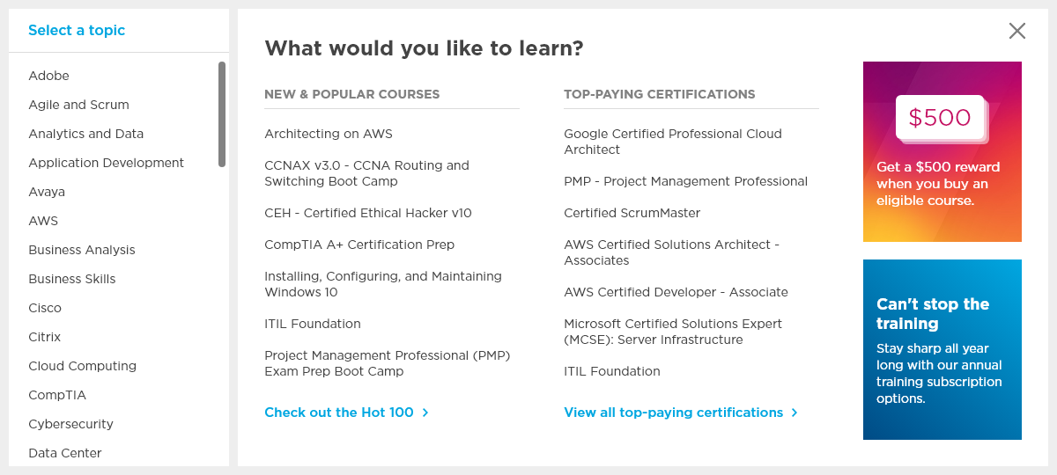Open the $500 reward promo banner
Viewport: 1057px width, 475px height.
tap(942, 151)
